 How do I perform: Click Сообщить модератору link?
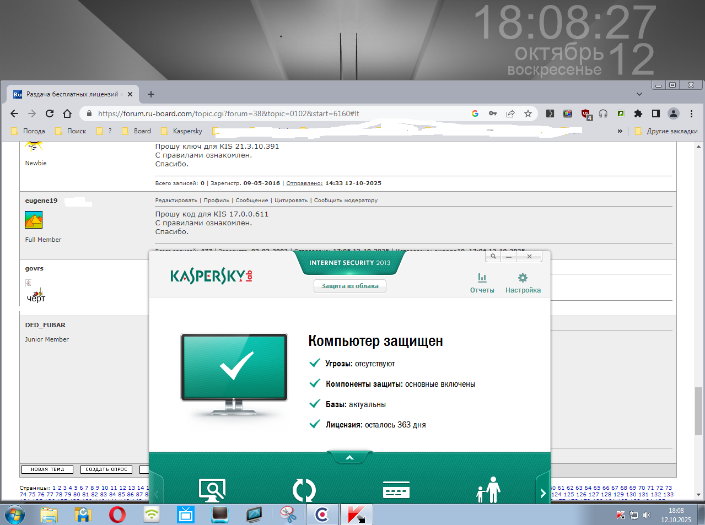346,201
